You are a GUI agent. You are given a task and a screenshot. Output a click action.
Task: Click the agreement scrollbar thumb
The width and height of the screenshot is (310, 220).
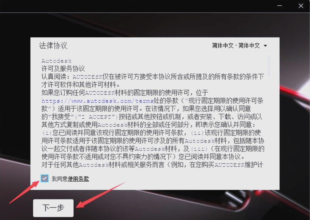(x=269, y=66)
